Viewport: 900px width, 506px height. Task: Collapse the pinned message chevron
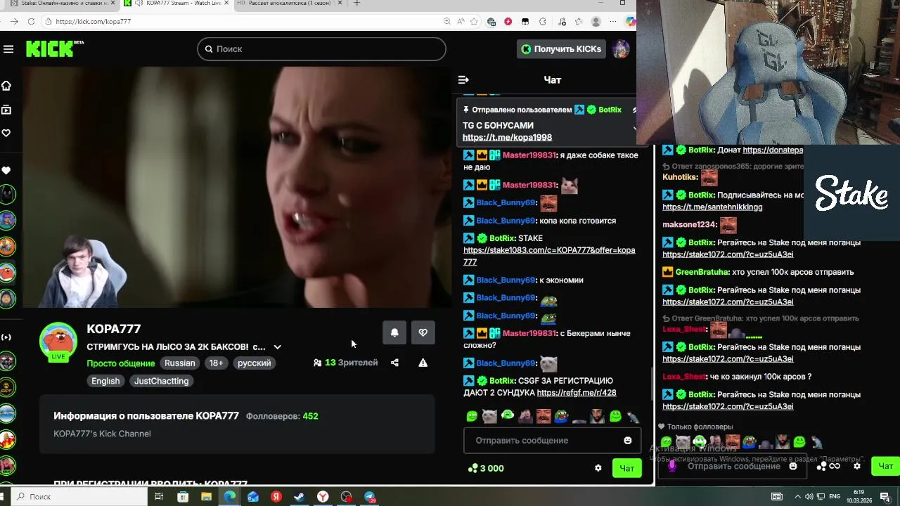(x=634, y=129)
